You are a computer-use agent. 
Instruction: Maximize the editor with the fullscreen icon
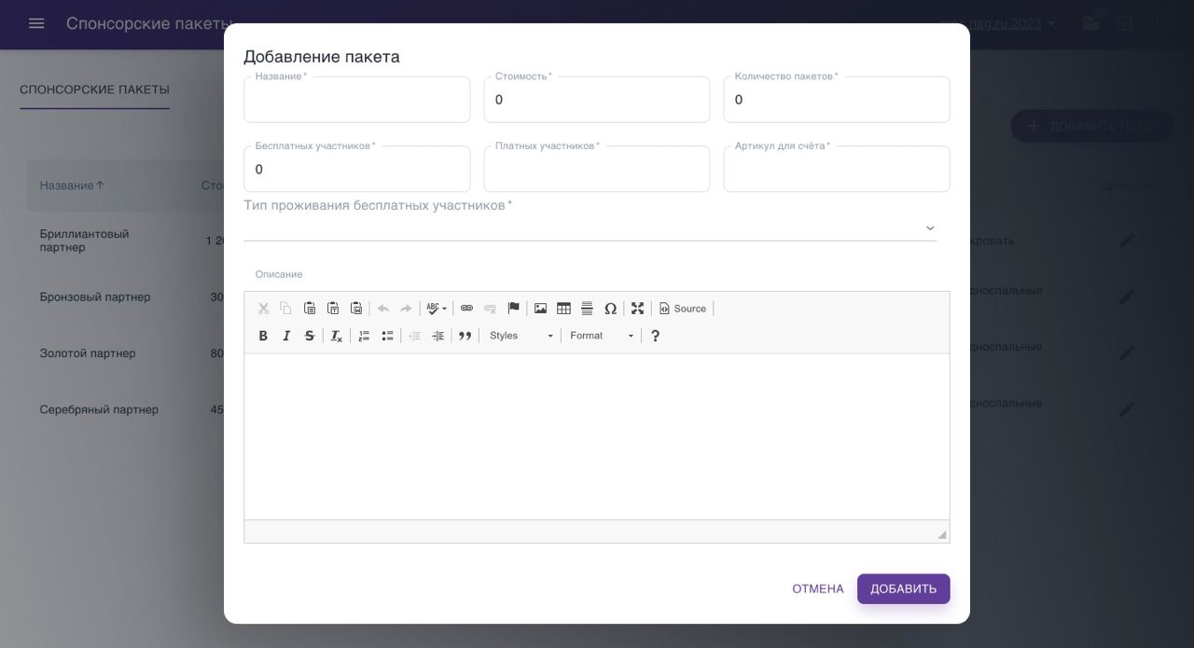tap(637, 309)
